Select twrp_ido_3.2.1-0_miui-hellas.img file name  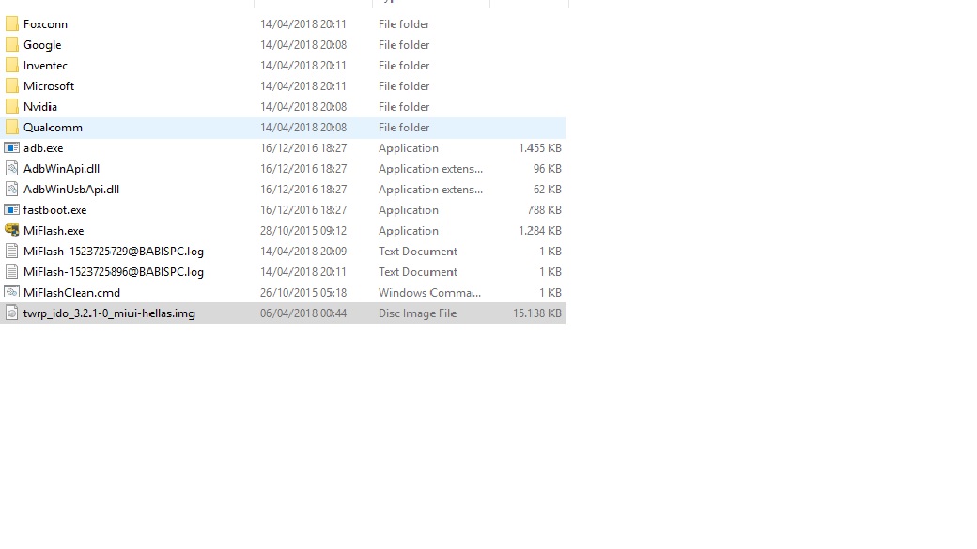(x=109, y=313)
